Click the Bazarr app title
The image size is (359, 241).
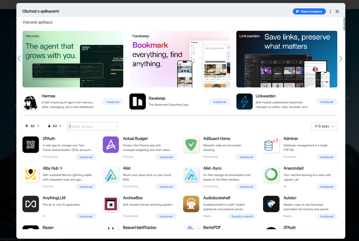click(48, 228)
